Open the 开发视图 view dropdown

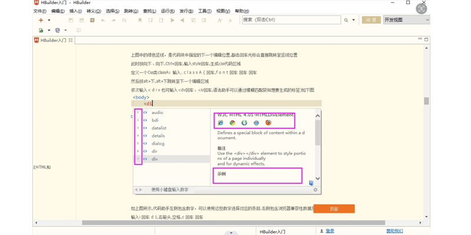pyautogui.click(x=407, y=20)
